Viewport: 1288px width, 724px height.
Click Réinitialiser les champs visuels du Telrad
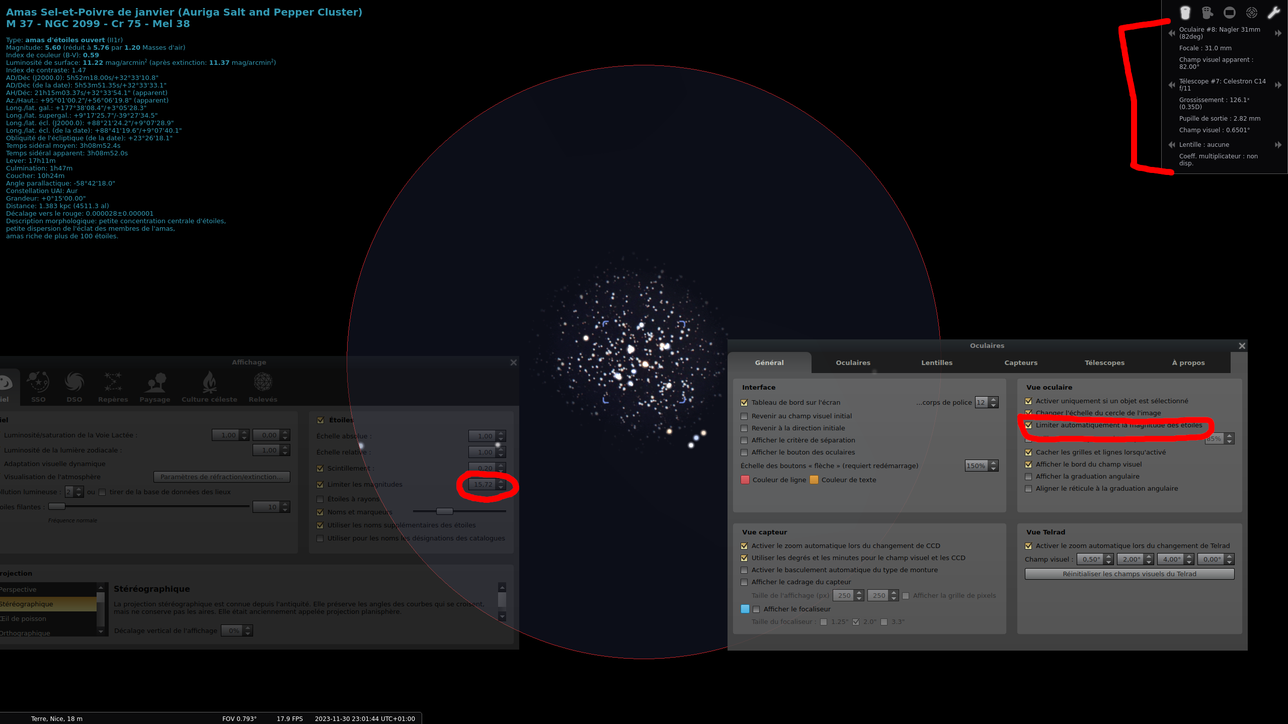1129,574
